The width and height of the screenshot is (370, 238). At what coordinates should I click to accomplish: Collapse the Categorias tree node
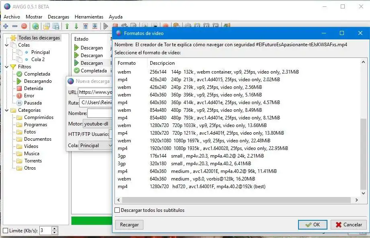pos(7,110)
